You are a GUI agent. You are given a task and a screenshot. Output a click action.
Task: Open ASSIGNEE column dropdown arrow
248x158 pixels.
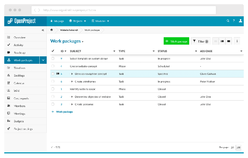coord(241,51)
